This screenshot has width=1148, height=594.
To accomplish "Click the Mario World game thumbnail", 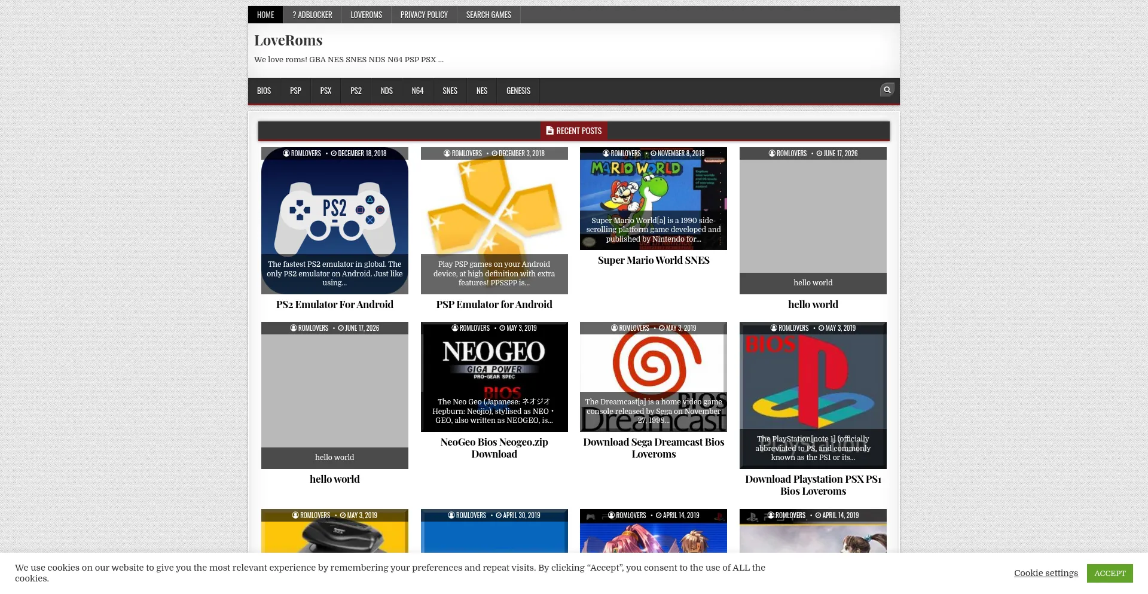I will 654,199.
